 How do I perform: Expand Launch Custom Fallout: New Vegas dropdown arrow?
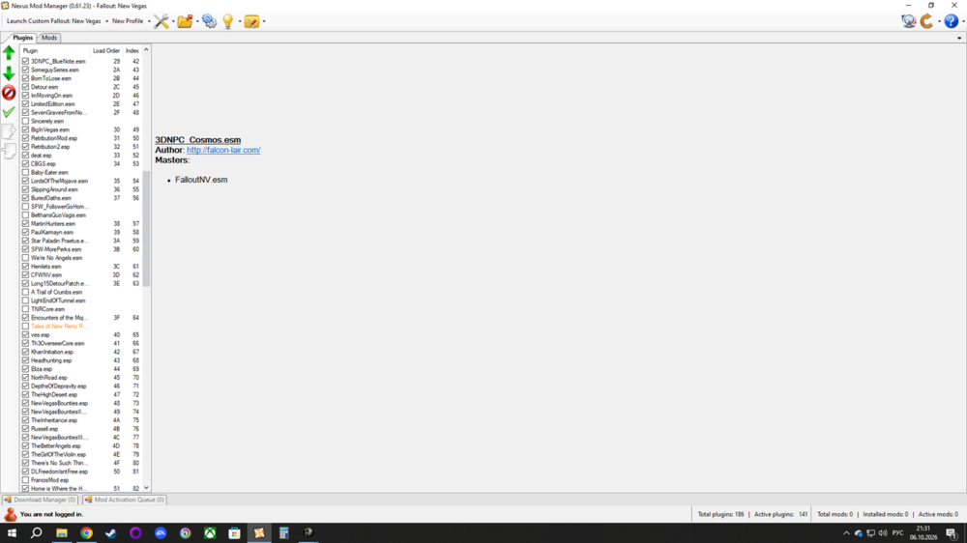[106, 21]
